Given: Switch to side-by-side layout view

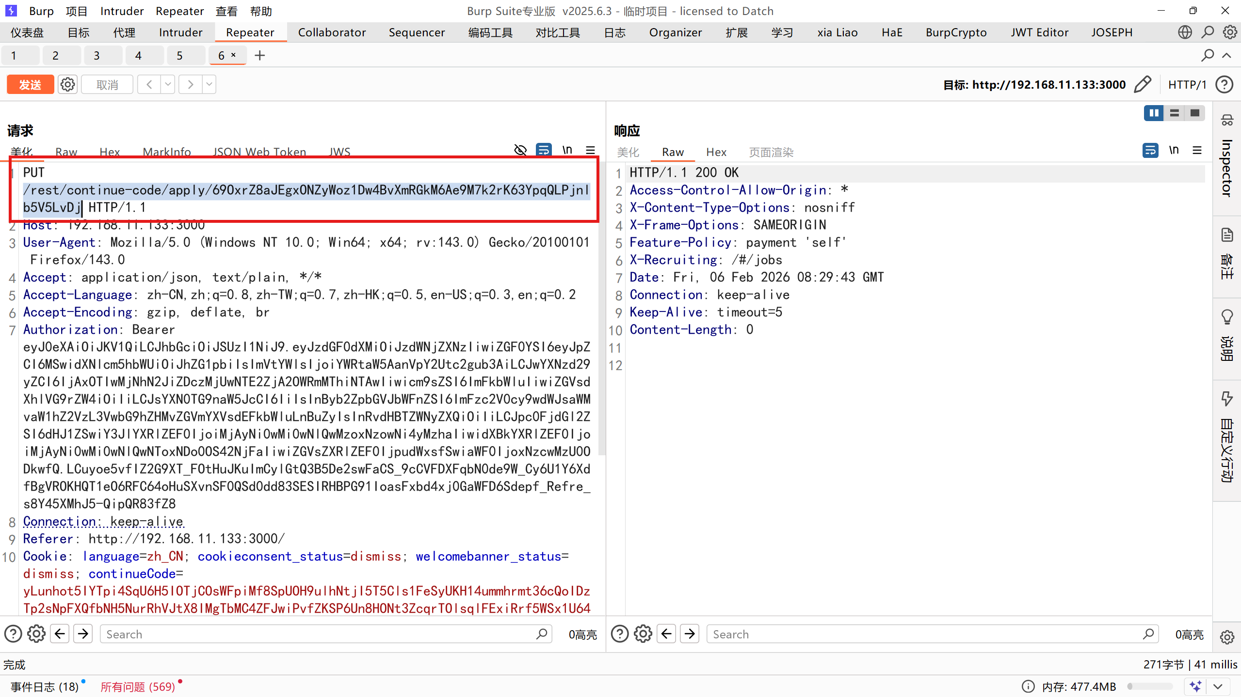Looking at the screenshot, I should (1153, 113).
